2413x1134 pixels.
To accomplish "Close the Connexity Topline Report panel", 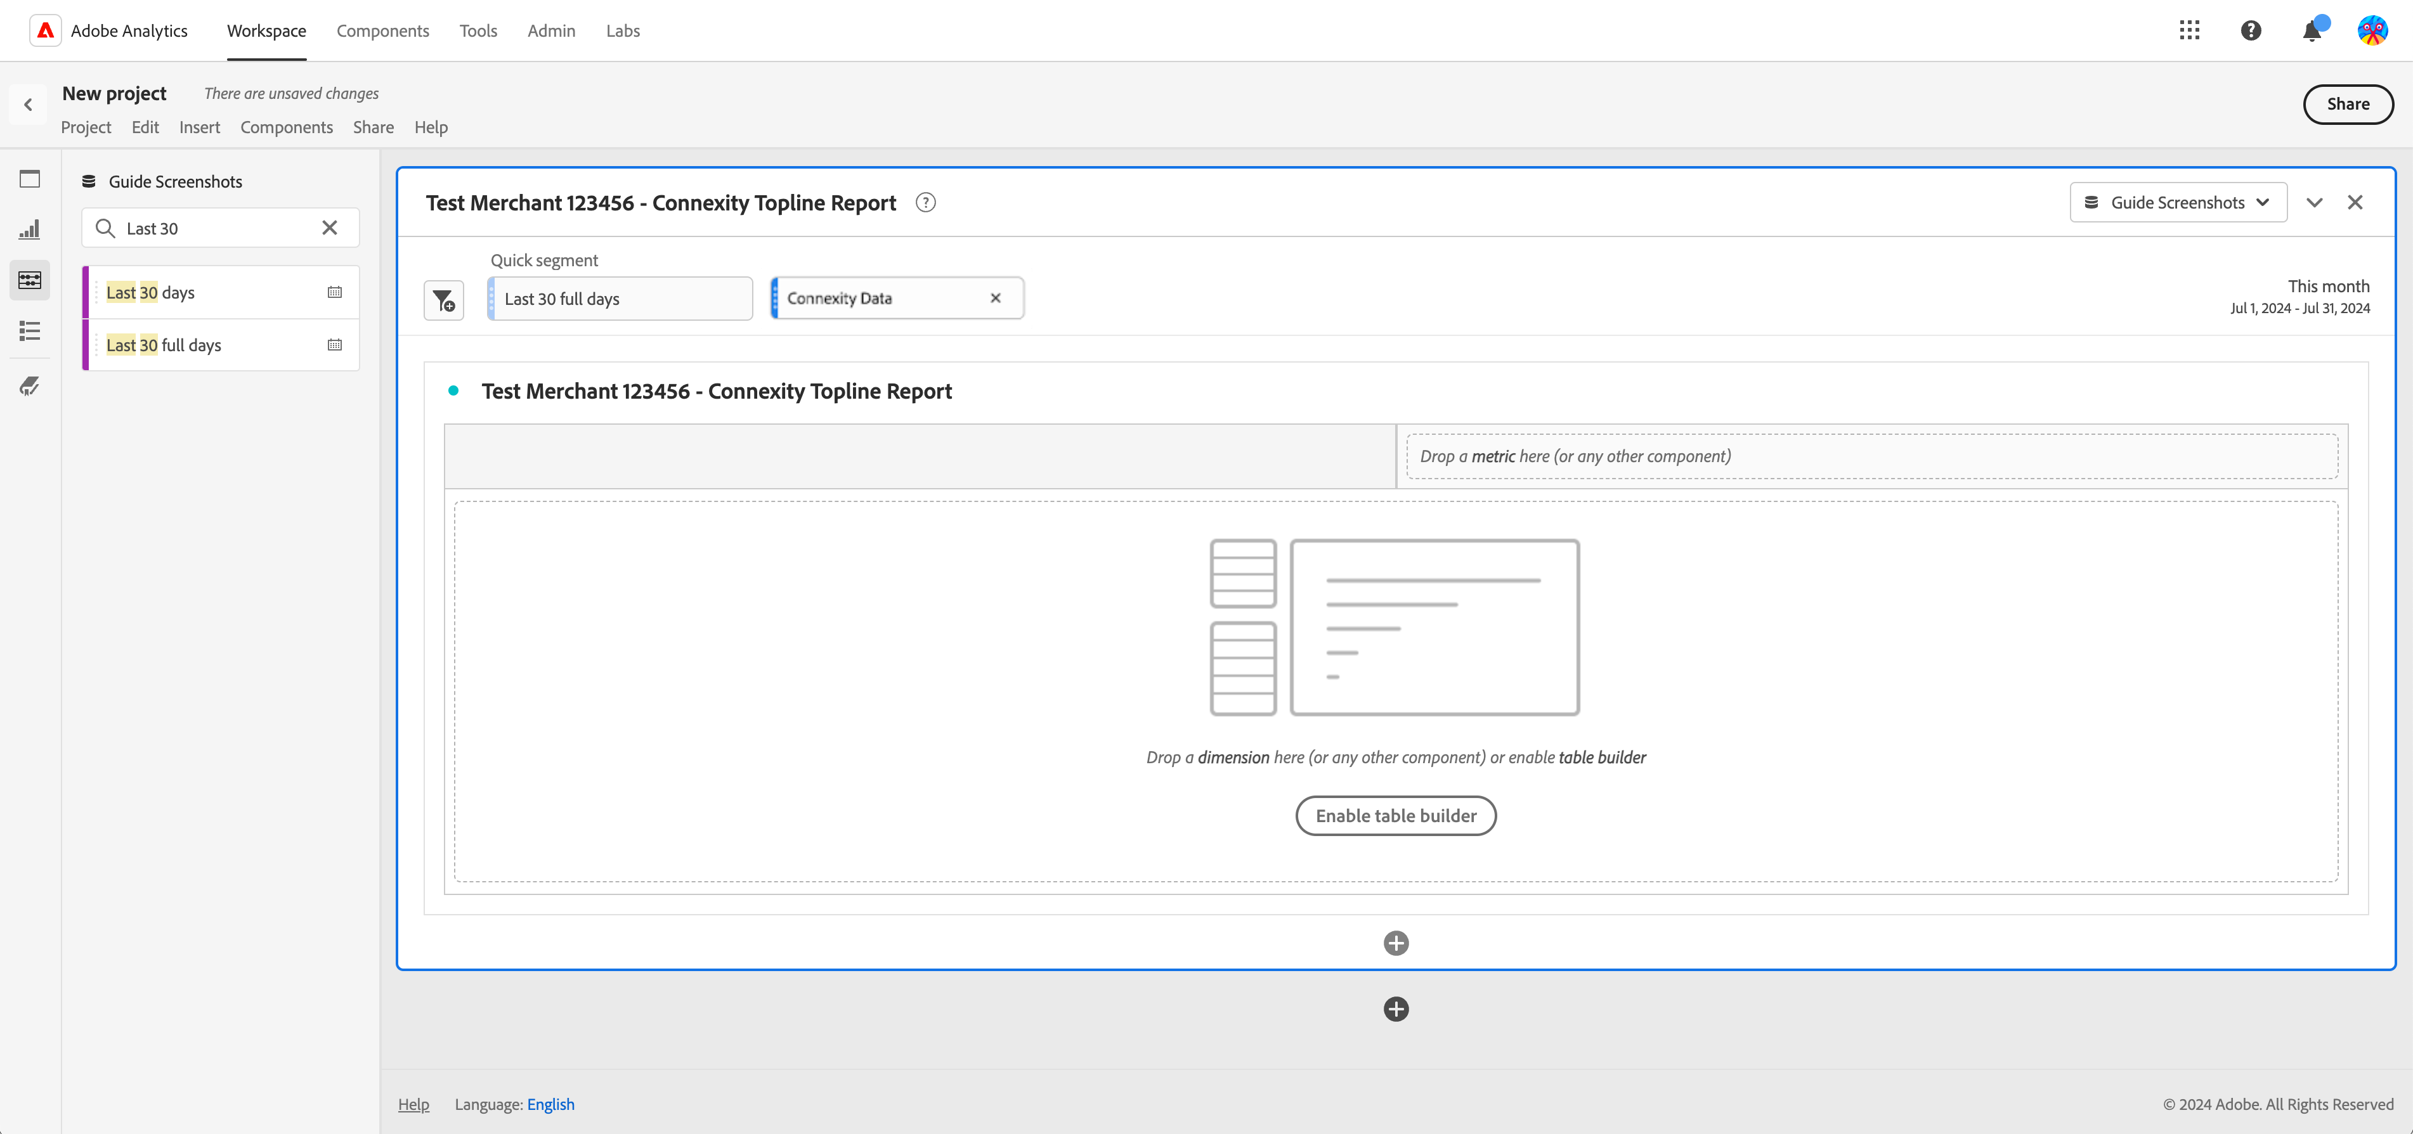I will (x=2355, y=202).
